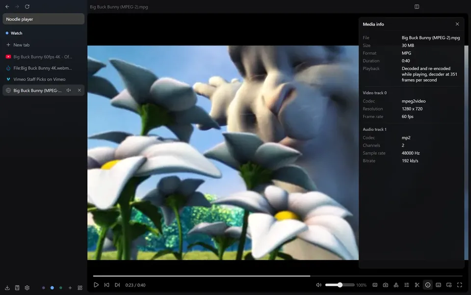
Task: Open the equalizer adjustments icon
Action: point(406,285)
